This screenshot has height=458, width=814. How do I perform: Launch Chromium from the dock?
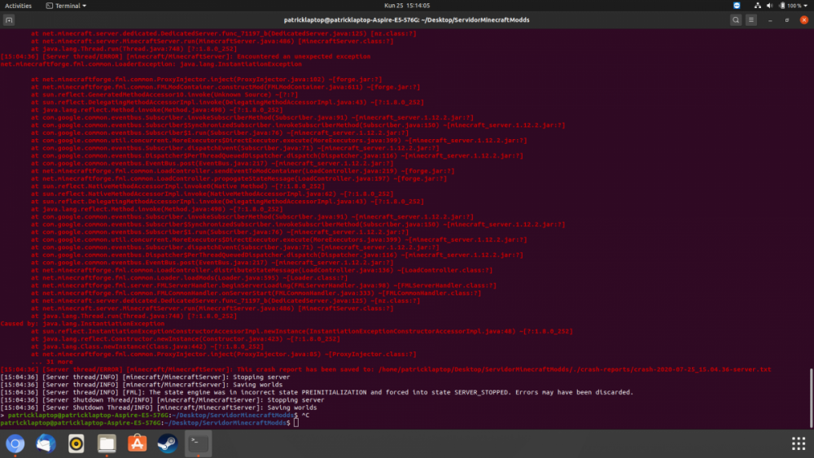(15, 443)
